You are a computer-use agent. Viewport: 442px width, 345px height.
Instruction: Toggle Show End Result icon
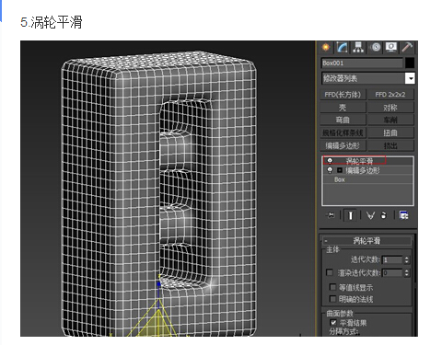(x=350, y=215)
